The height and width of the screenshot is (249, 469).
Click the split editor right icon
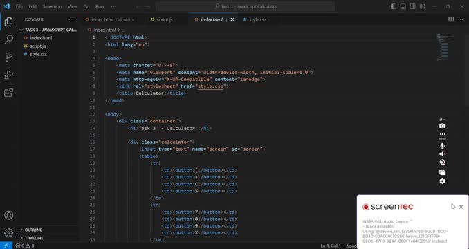coord(451,19)
